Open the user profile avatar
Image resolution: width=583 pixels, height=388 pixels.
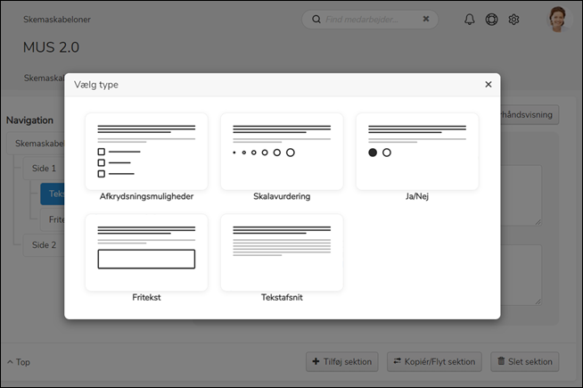(557, 19)
